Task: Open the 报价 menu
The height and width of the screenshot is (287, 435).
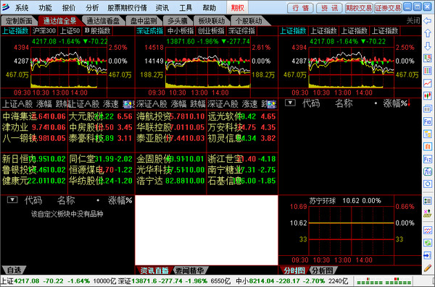Action: pyautogui.click(x=69, y=8)
